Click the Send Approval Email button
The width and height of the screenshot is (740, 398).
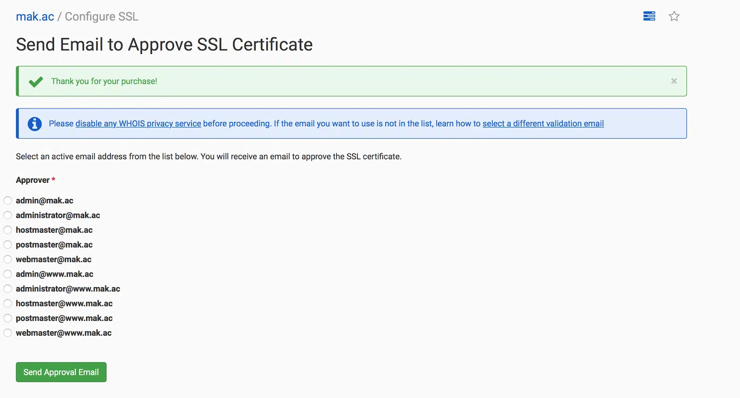point(61,372)
